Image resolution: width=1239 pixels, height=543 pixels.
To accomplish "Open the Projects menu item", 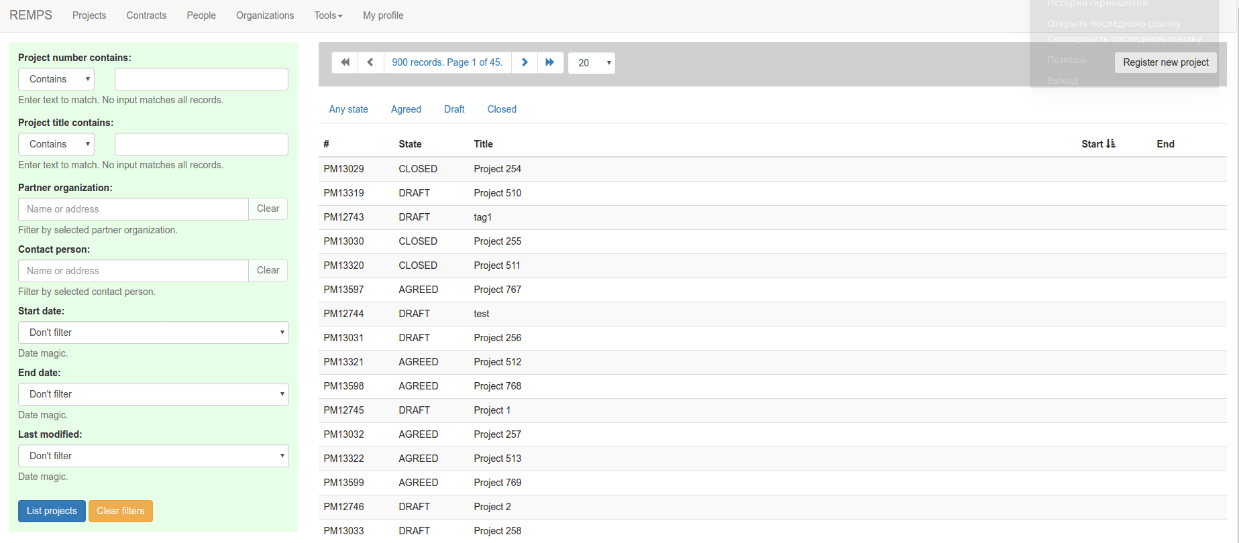I will (89, 15).
